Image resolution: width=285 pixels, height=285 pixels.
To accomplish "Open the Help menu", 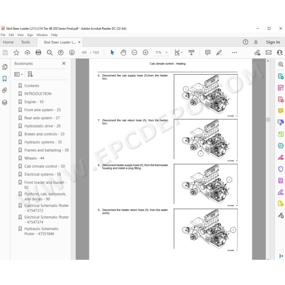I will (x=54, y=35).
